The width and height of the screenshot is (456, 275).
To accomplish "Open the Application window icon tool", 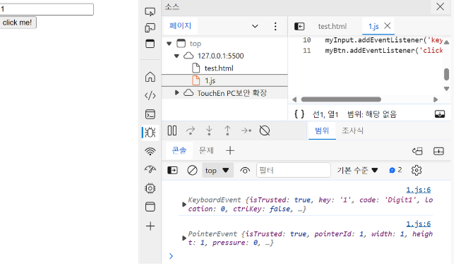I will [150, 207].
